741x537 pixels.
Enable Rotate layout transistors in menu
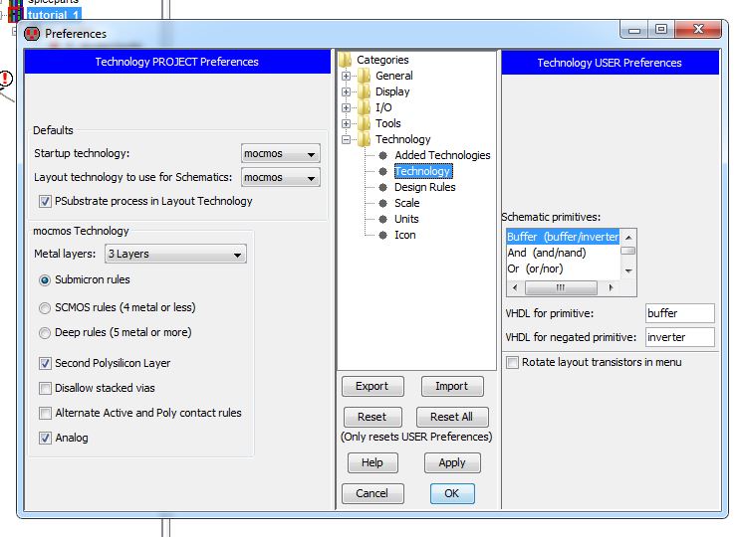512,362
